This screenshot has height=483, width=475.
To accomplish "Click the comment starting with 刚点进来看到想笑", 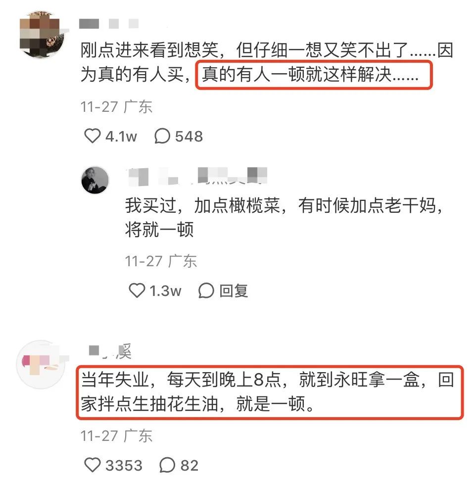I will tap(267, 62).
